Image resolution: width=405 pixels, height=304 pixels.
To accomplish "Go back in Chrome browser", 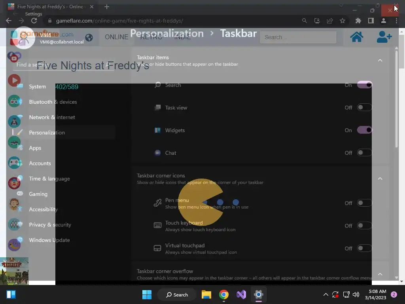I will [x=9, y=21].
